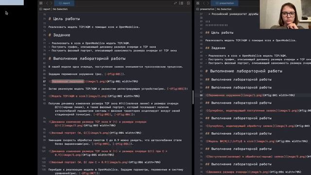Click '# Выполнение лабораторной работы' heading in presentation
311x175 pixels.
pyautogui.click(x=244, y=71)
